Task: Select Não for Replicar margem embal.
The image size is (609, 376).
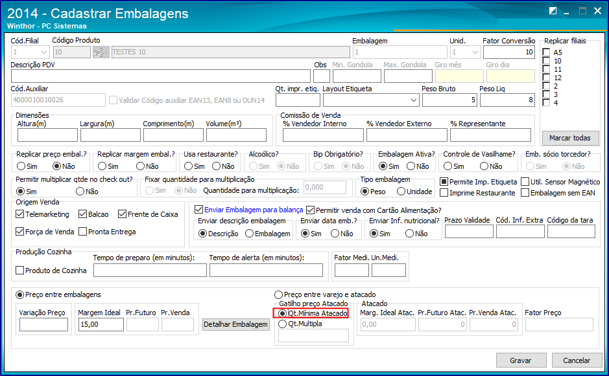Action: point(141,166)
